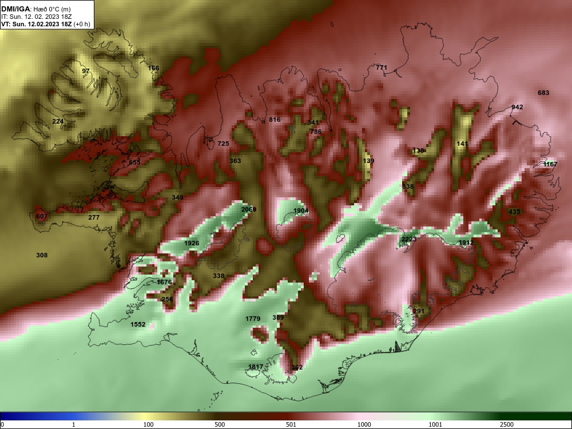Click the legend tick label 100
This screenshot has width=572, height=429.
pyautogui.click(x=148, y=424)
